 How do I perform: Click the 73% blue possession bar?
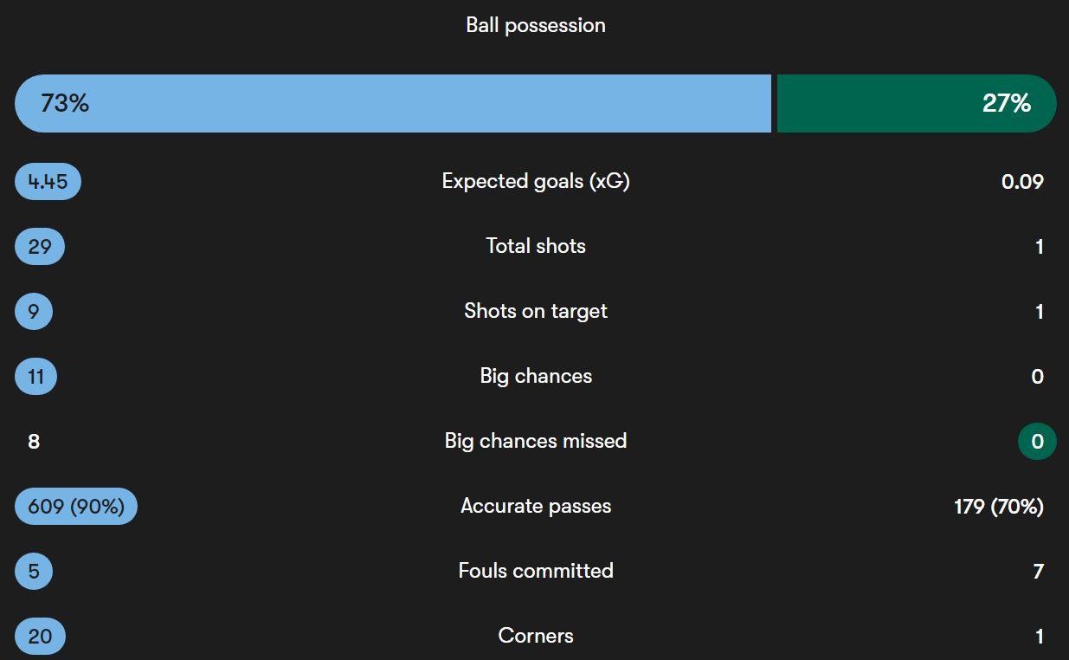(393, 103)
